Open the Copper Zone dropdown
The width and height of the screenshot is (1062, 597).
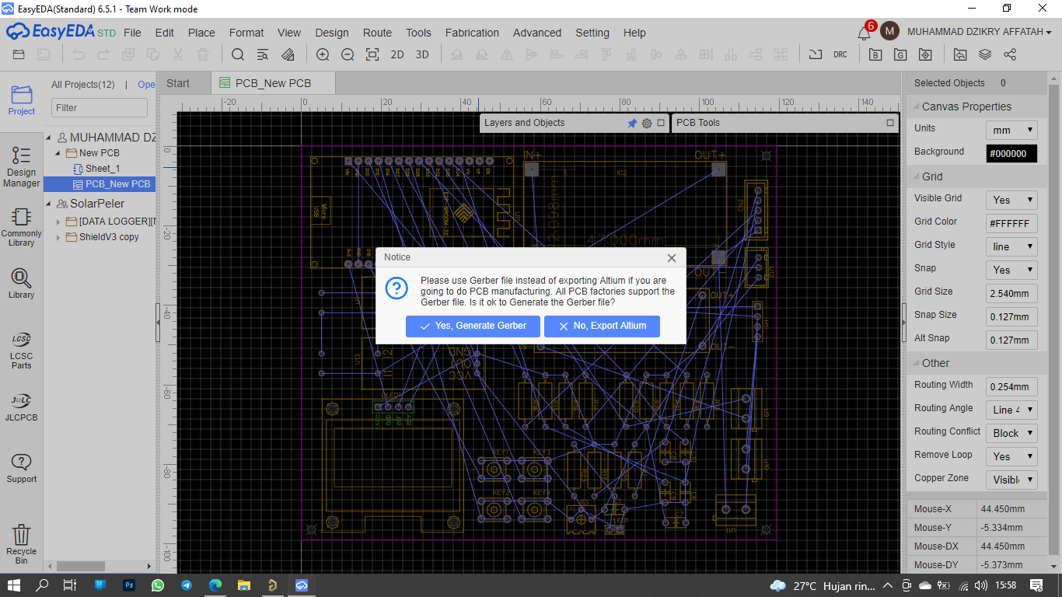(x=1011, y=480)
